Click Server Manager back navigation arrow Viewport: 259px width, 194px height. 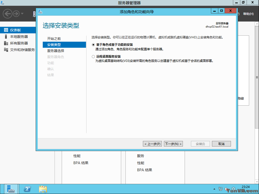pos(7,14)
